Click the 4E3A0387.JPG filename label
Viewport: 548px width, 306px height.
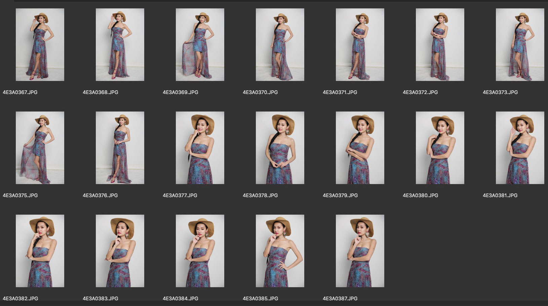[340, 299]
